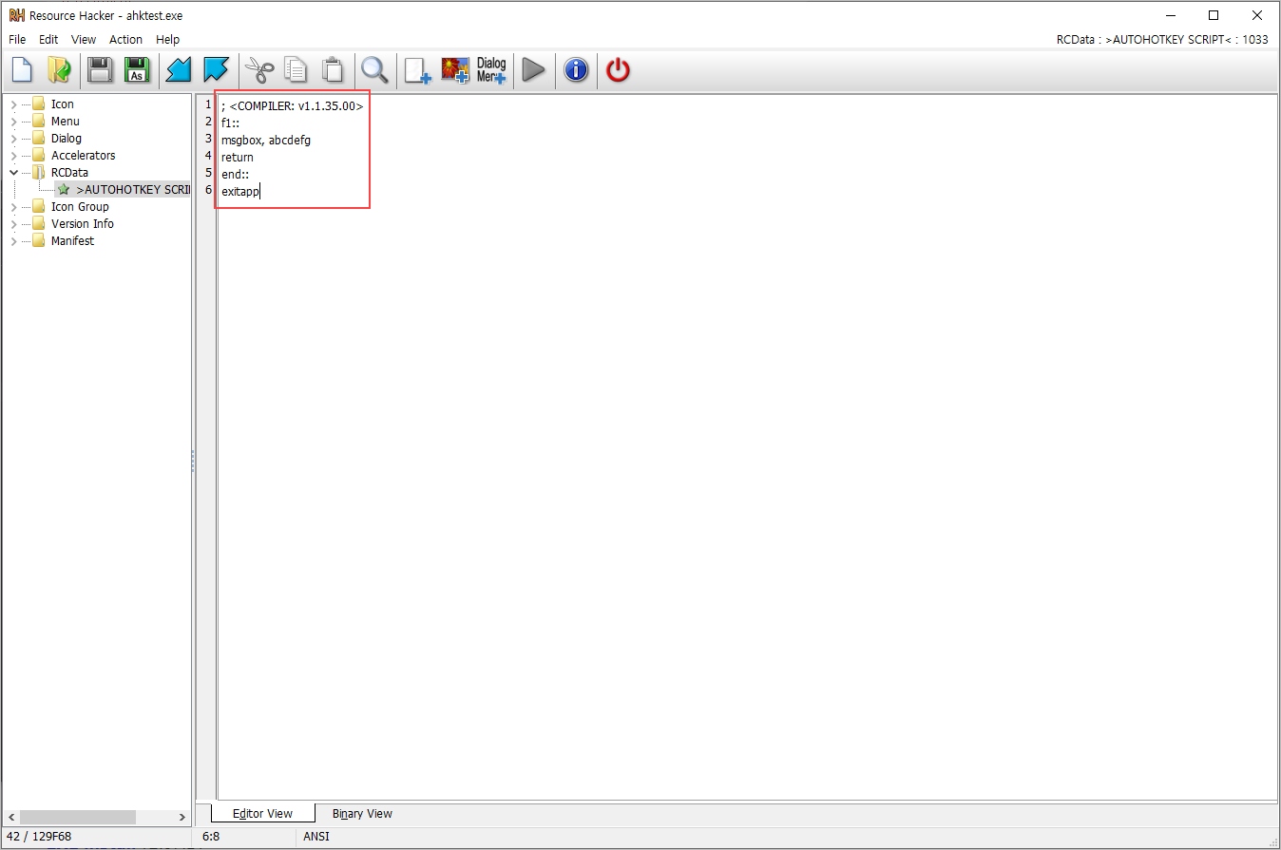Expand the Icon tree node
The image size is (1281, 850).
click(13, 104)
